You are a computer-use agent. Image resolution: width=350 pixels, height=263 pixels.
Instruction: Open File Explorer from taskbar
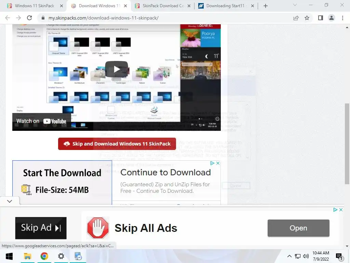click(x=27, y=256)
